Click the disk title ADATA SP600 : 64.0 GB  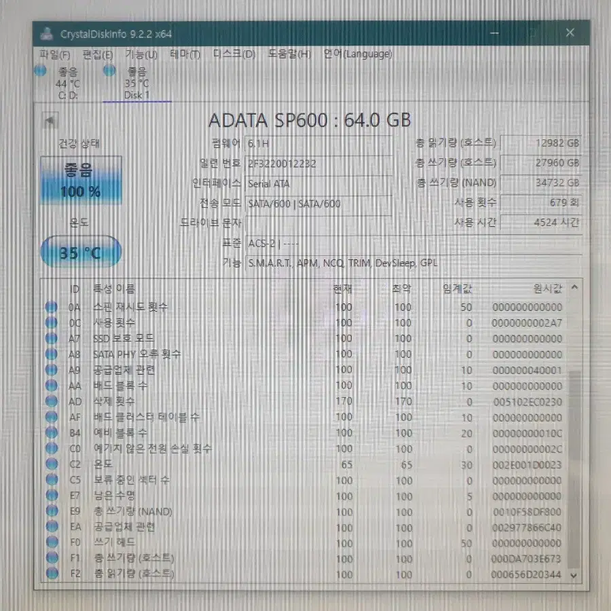coord(310,120)
